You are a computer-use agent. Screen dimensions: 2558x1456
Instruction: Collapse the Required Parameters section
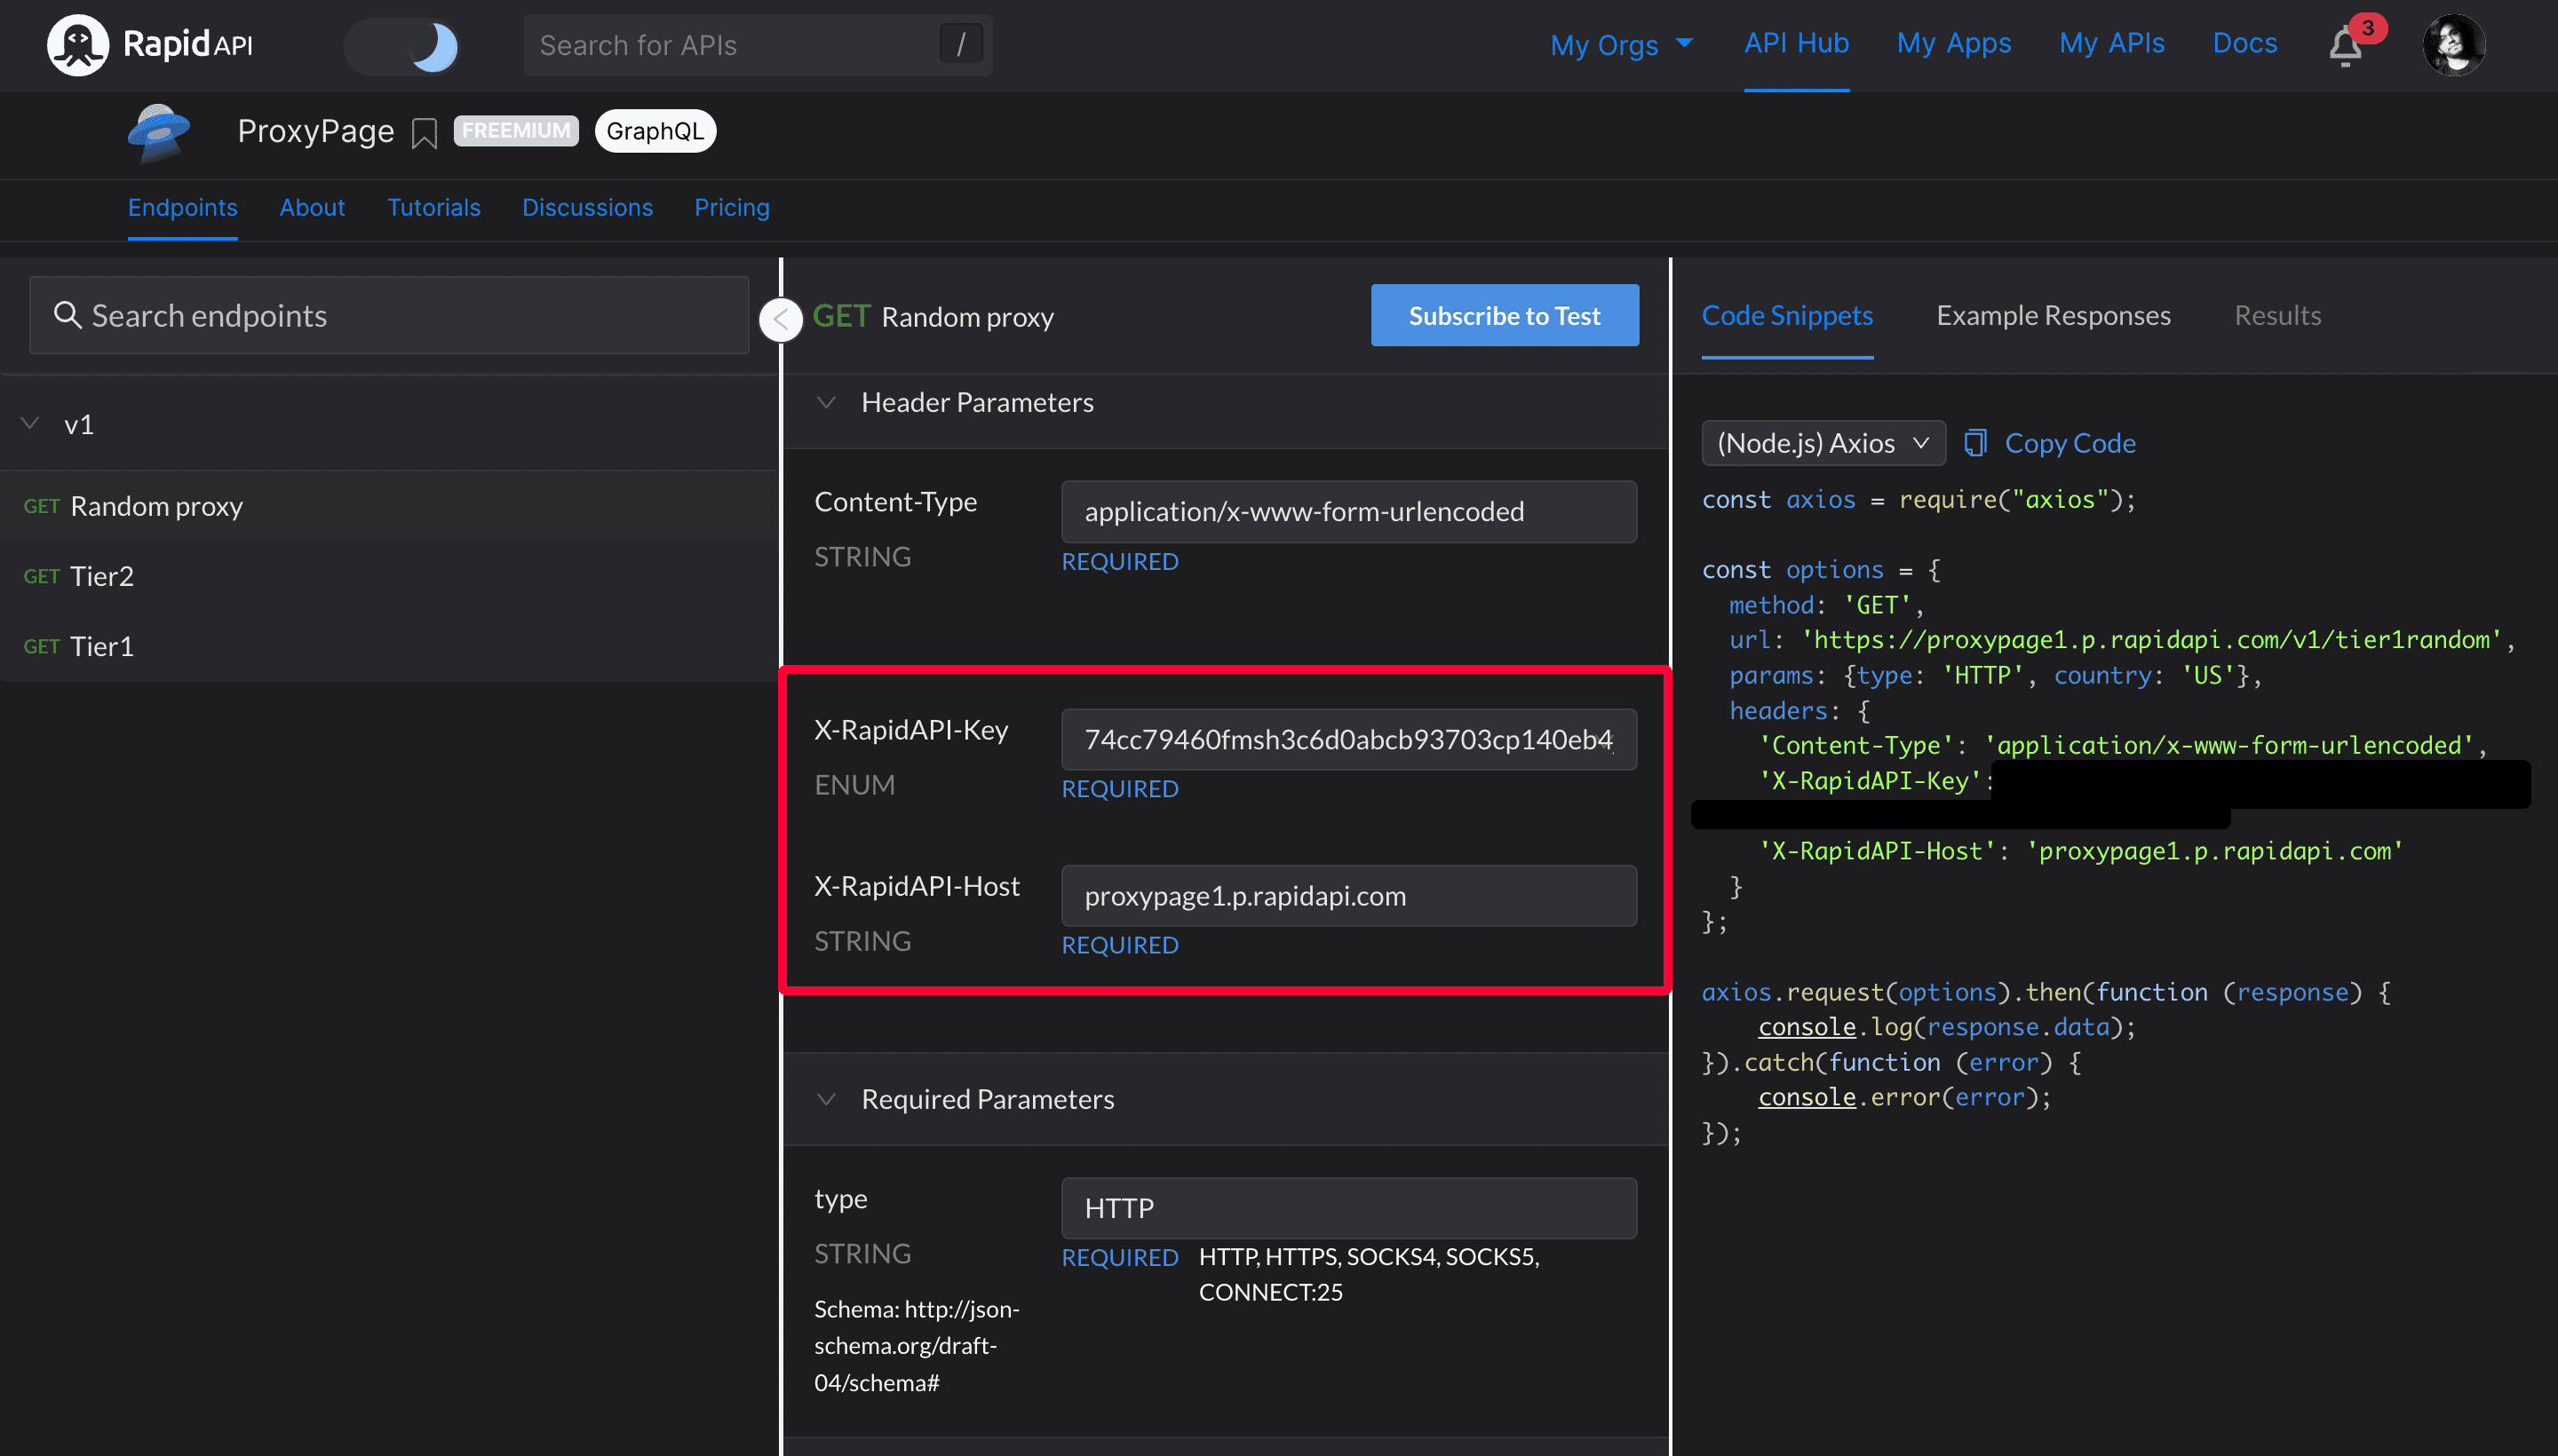826,1099
